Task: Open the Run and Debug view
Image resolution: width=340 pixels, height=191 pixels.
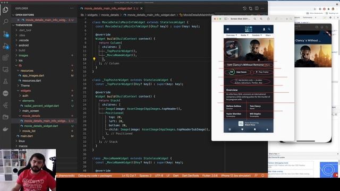Action: click(5, 46)
